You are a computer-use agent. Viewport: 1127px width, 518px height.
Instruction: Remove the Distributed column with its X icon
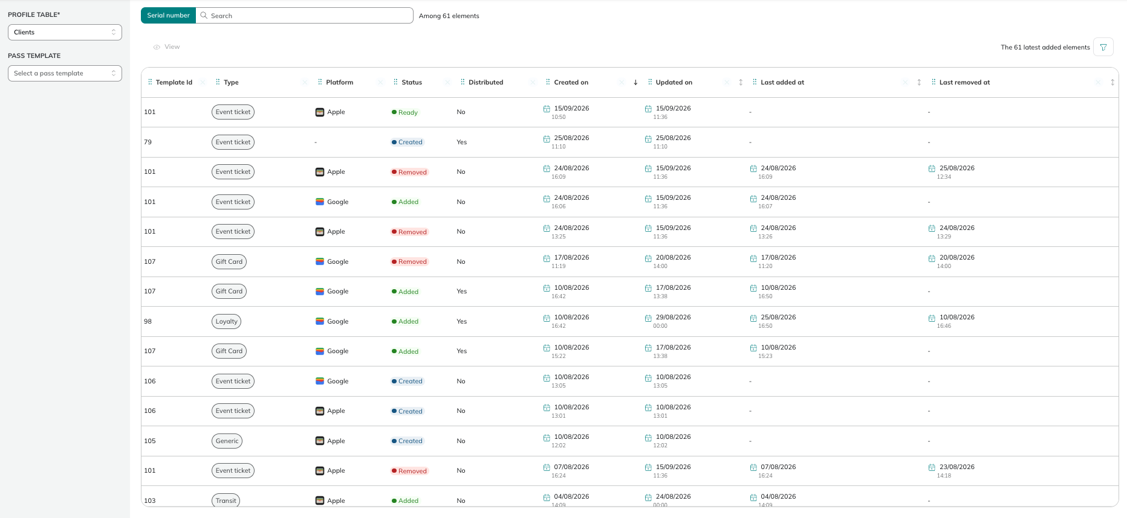coord(532,82)
